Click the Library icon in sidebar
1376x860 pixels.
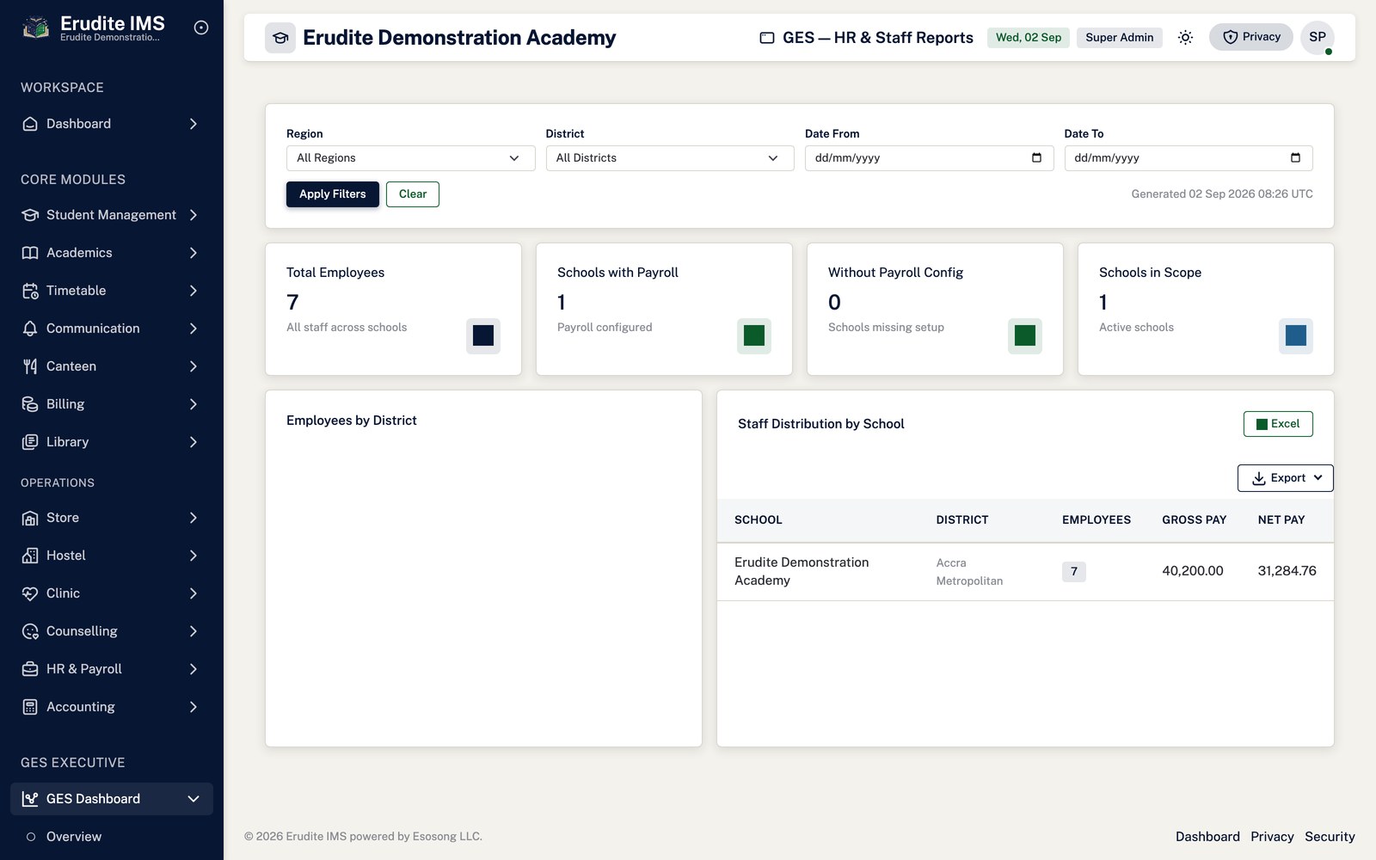click(x=30, y=442)
